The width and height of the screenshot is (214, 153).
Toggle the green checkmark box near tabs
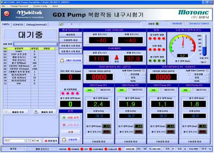pyautogui.click(x=61, y=24)
